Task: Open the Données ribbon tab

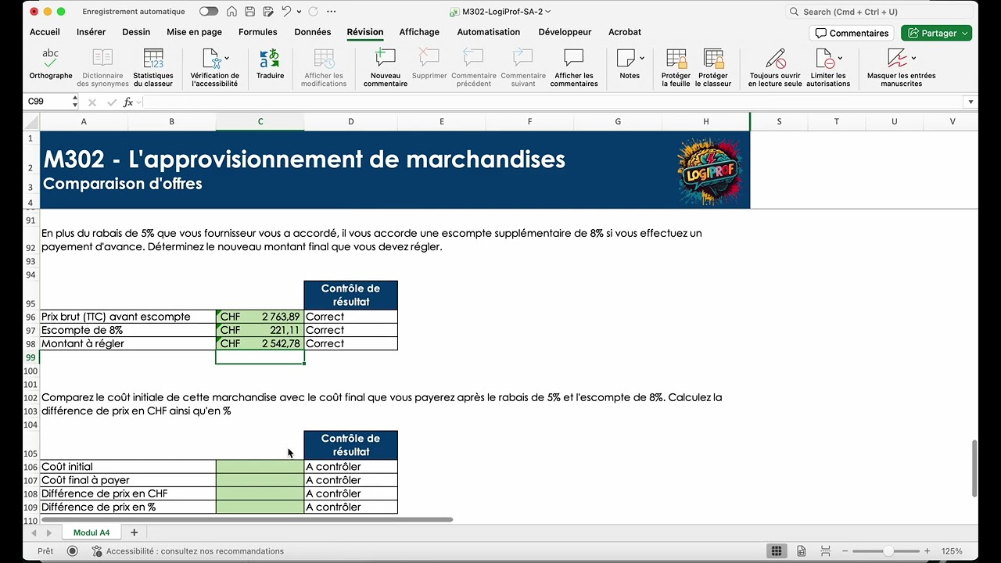Action: pos(313,32)
